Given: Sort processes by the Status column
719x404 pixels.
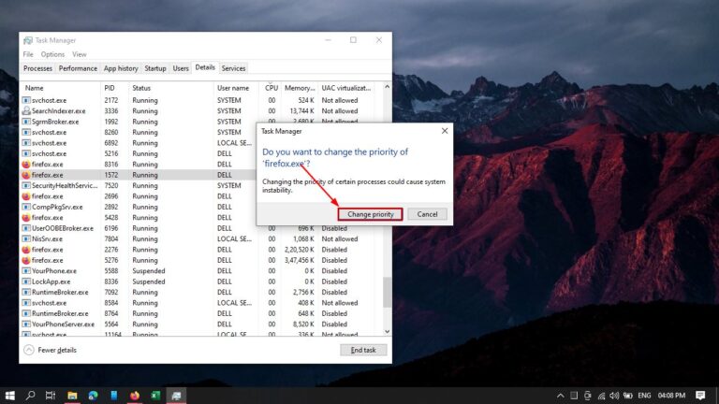Looking at the screenshot, I should point(171,88).
